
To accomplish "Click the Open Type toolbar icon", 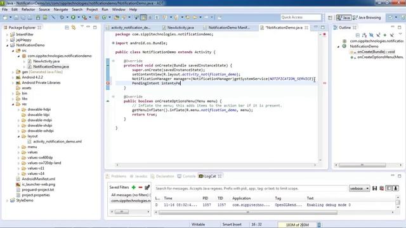I will (x=117, y=17).
